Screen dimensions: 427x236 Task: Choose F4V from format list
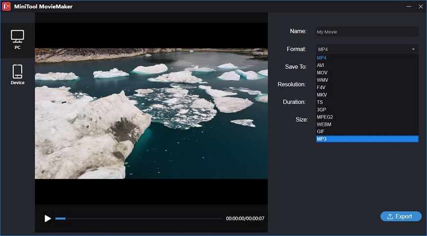pos(367,87)
